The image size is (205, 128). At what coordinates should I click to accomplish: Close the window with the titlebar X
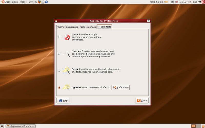click(x=148, y=21)
